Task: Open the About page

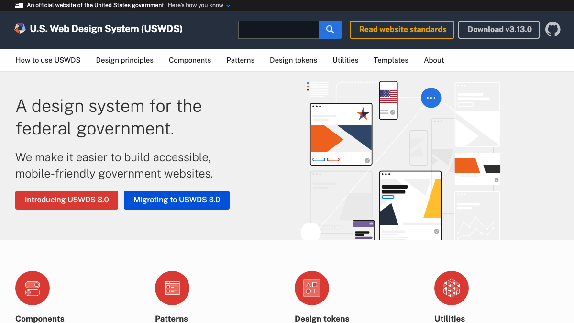Action: click(x=433, y=60)
